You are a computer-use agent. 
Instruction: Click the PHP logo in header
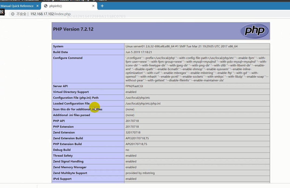tap(255, 31)
